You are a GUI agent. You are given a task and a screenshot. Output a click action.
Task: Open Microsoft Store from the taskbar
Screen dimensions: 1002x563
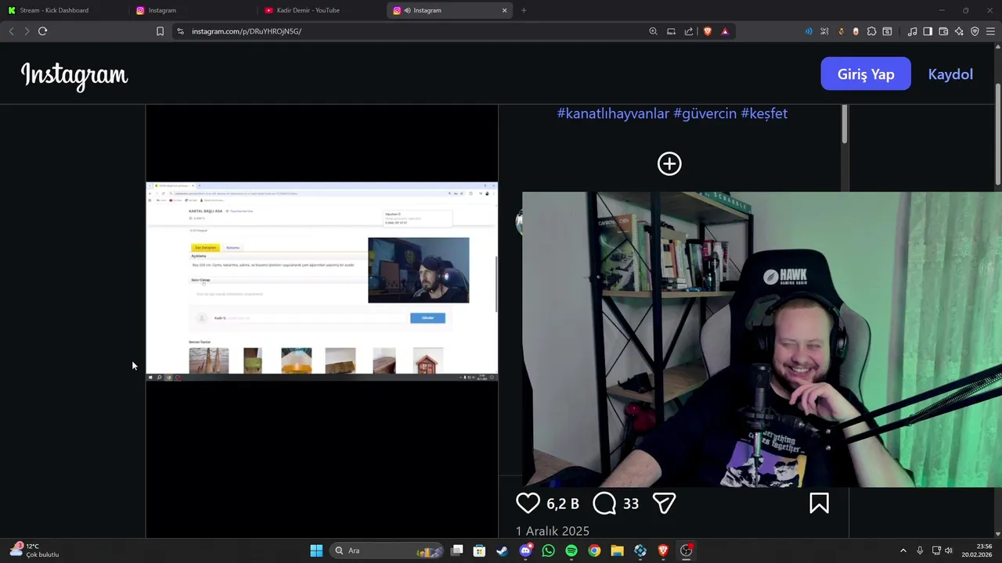[479, 550]
